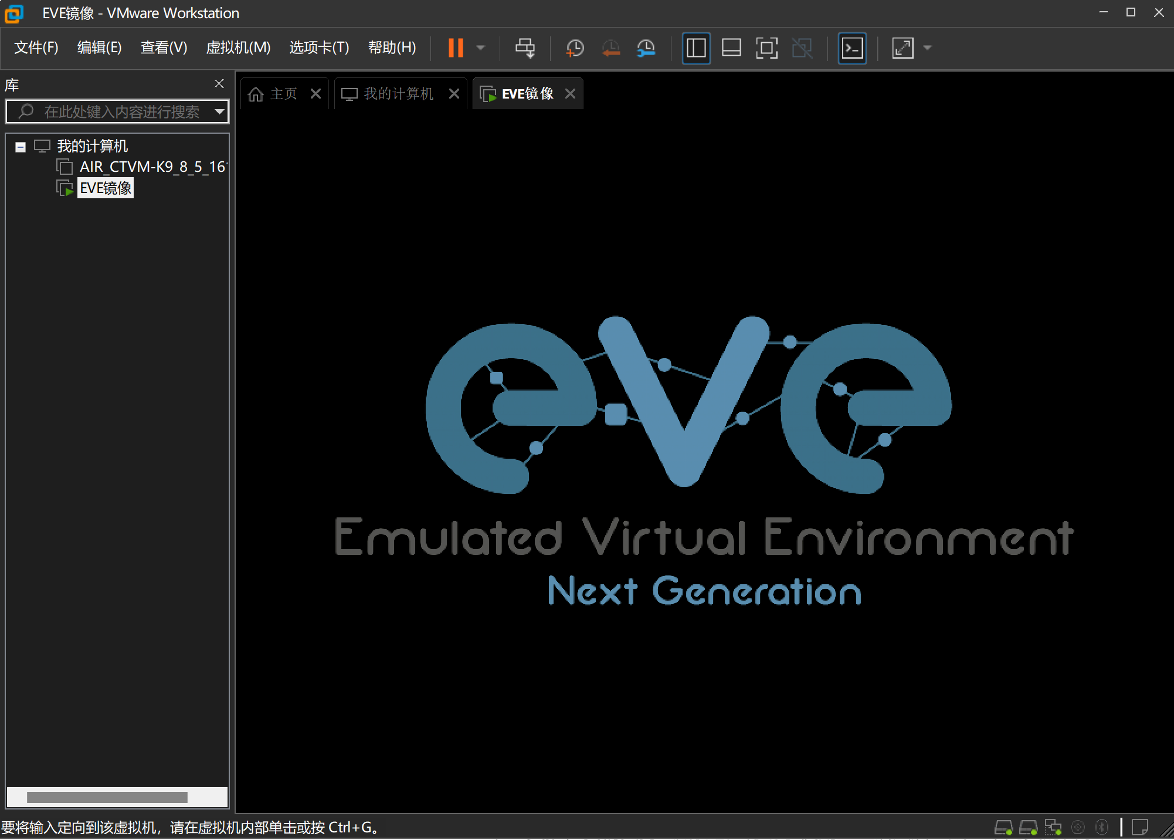This screenshot has height=840, width=1174.
Task: Collapse the 我的计算机 tree node
Action: pyautogui.click(x=21, y=147)
